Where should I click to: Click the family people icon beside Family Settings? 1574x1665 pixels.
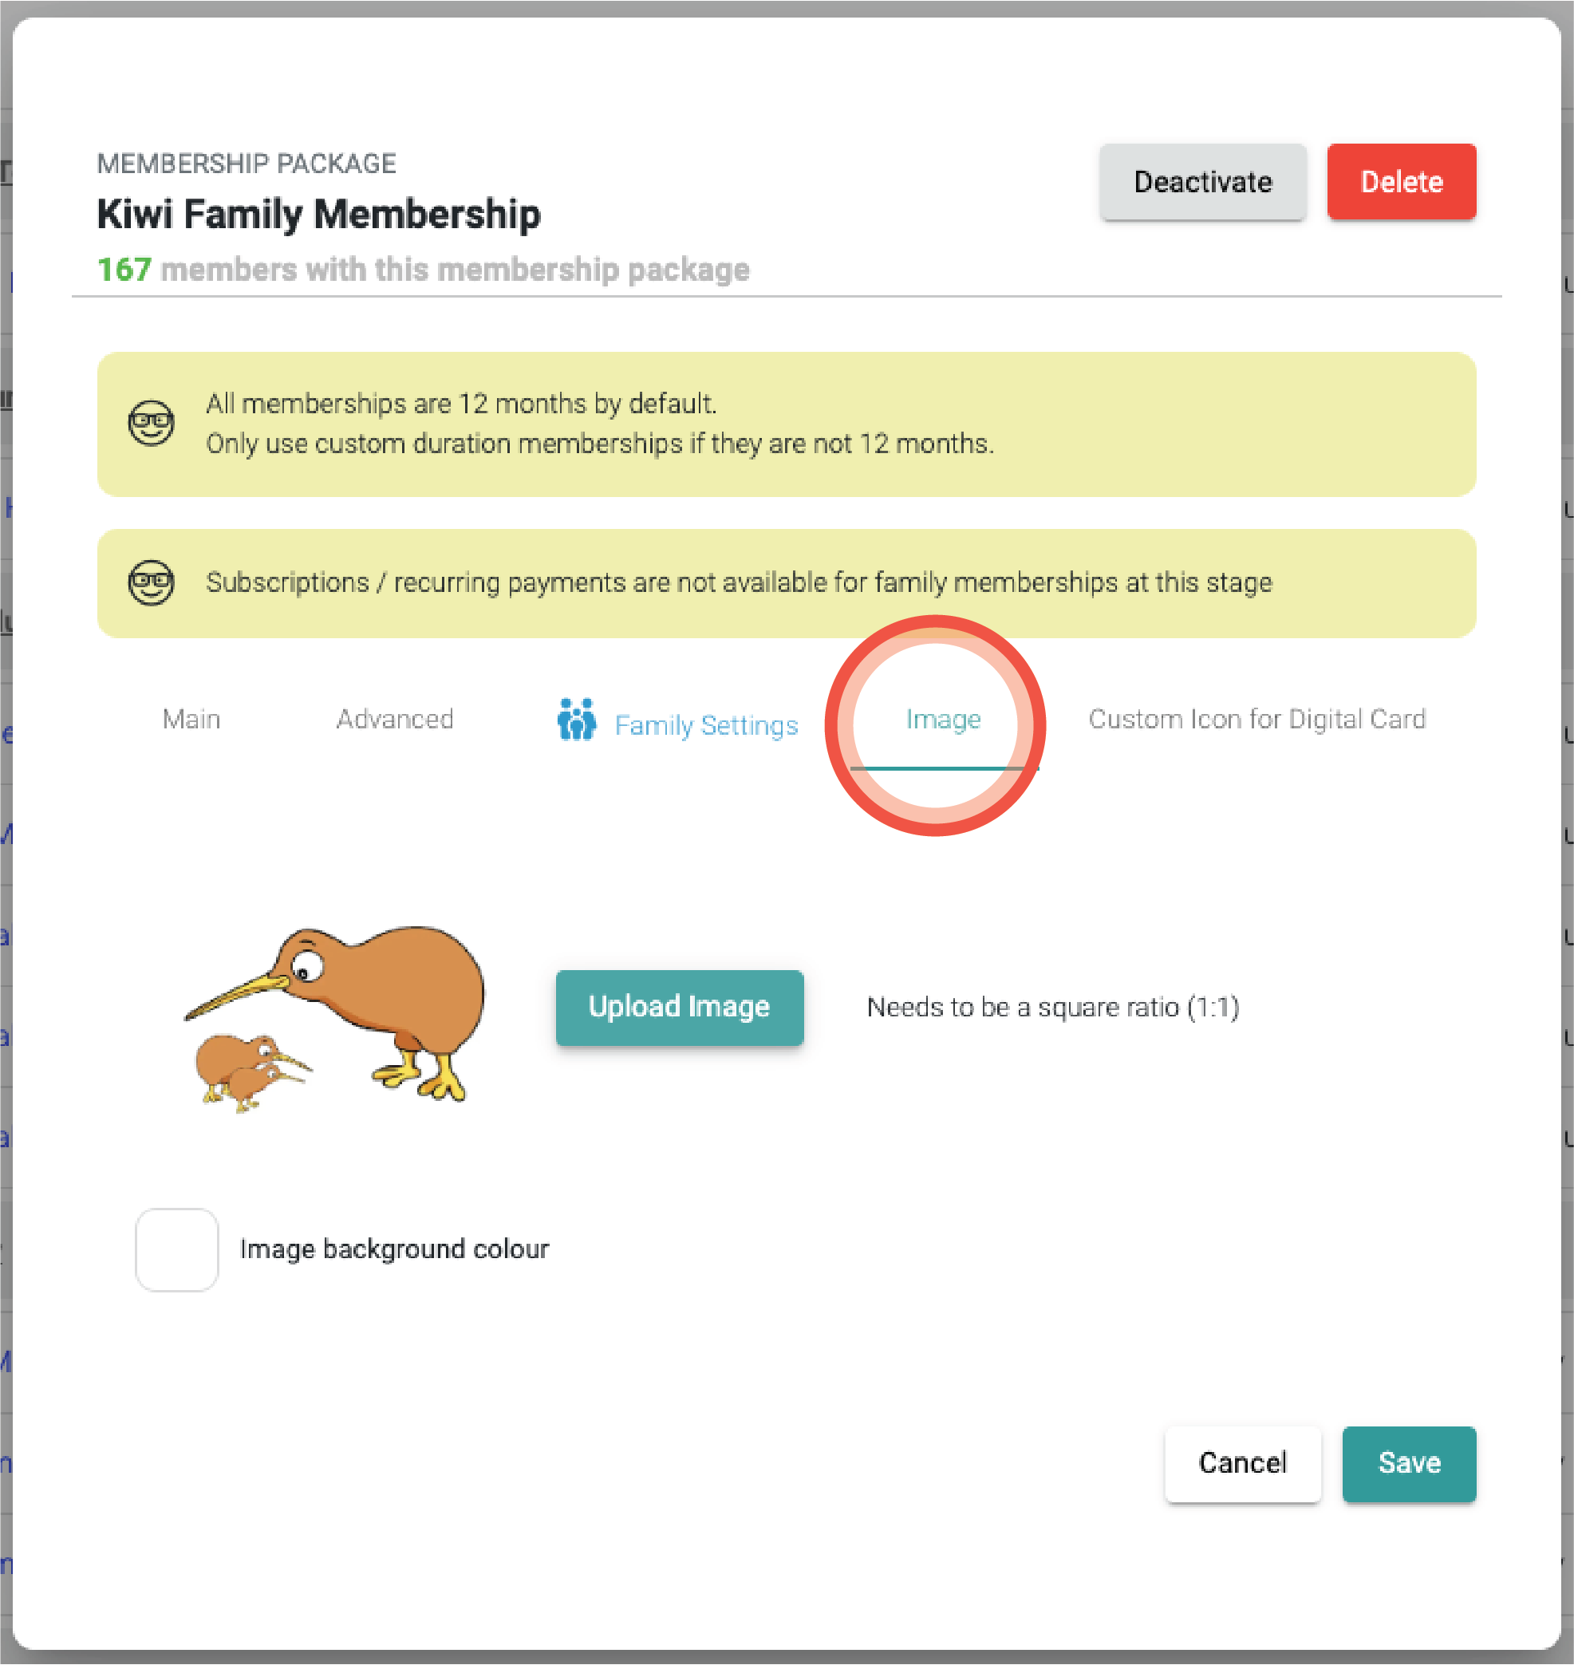[577, 720]
